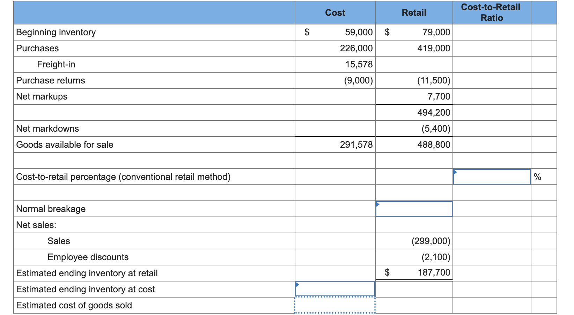Image resolution: width=574 pixels, height=315 pixels.
Task: Click the beginning inventory cost value 59,000
Action: [359, 32]
